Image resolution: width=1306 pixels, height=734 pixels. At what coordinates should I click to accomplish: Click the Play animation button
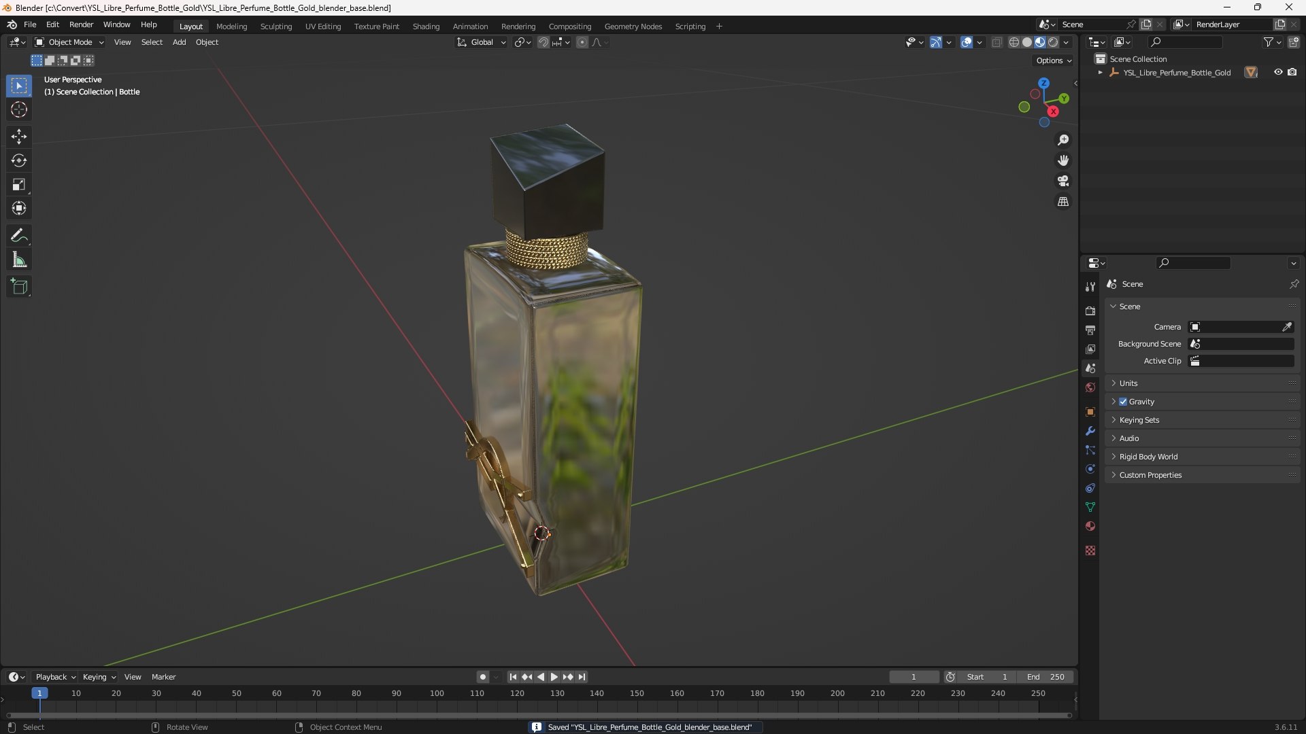(x=554, y=677)
